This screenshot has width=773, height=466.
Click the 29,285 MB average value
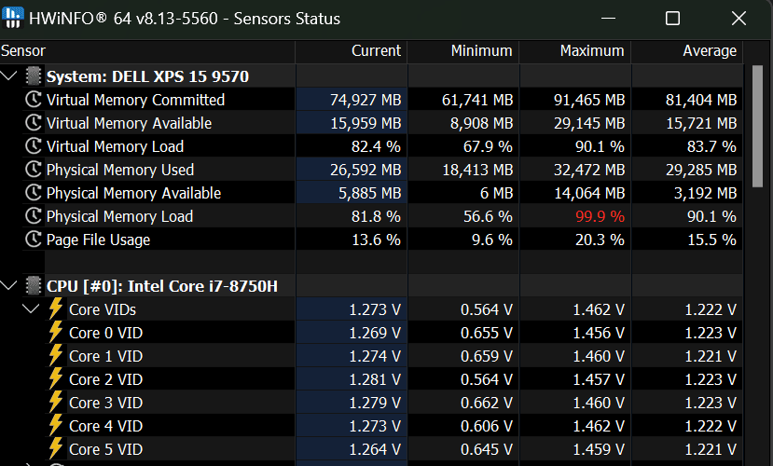(701, 170)
